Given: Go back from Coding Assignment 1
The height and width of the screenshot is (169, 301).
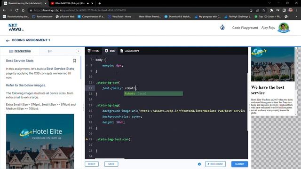Looking at the screenshot, I should click(x=8, y=41).
